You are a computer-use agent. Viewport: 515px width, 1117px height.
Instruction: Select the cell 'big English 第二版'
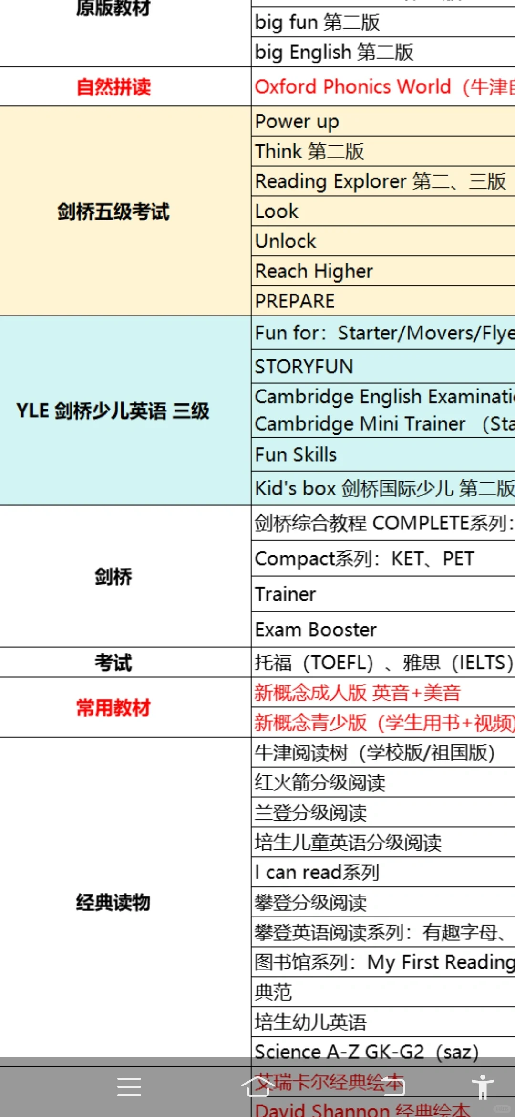pyautogui.click(x=383, y=52)
